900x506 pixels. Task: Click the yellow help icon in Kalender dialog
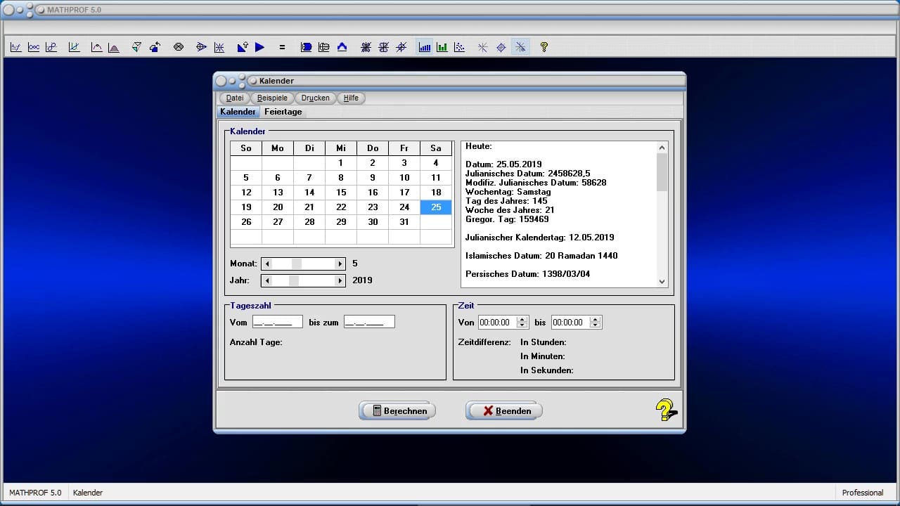[x=665, y=410]
